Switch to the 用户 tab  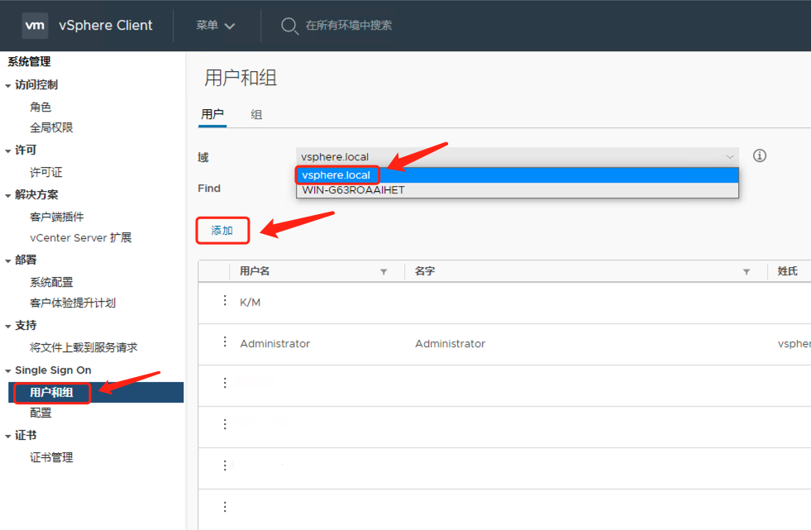point(212,114)
